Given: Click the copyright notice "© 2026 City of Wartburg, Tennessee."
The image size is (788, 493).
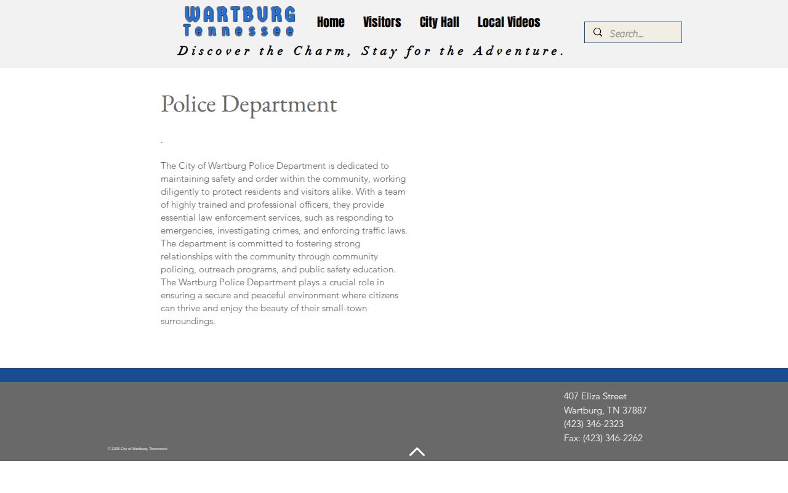Looking at the screenshot, I should [138, 449].
